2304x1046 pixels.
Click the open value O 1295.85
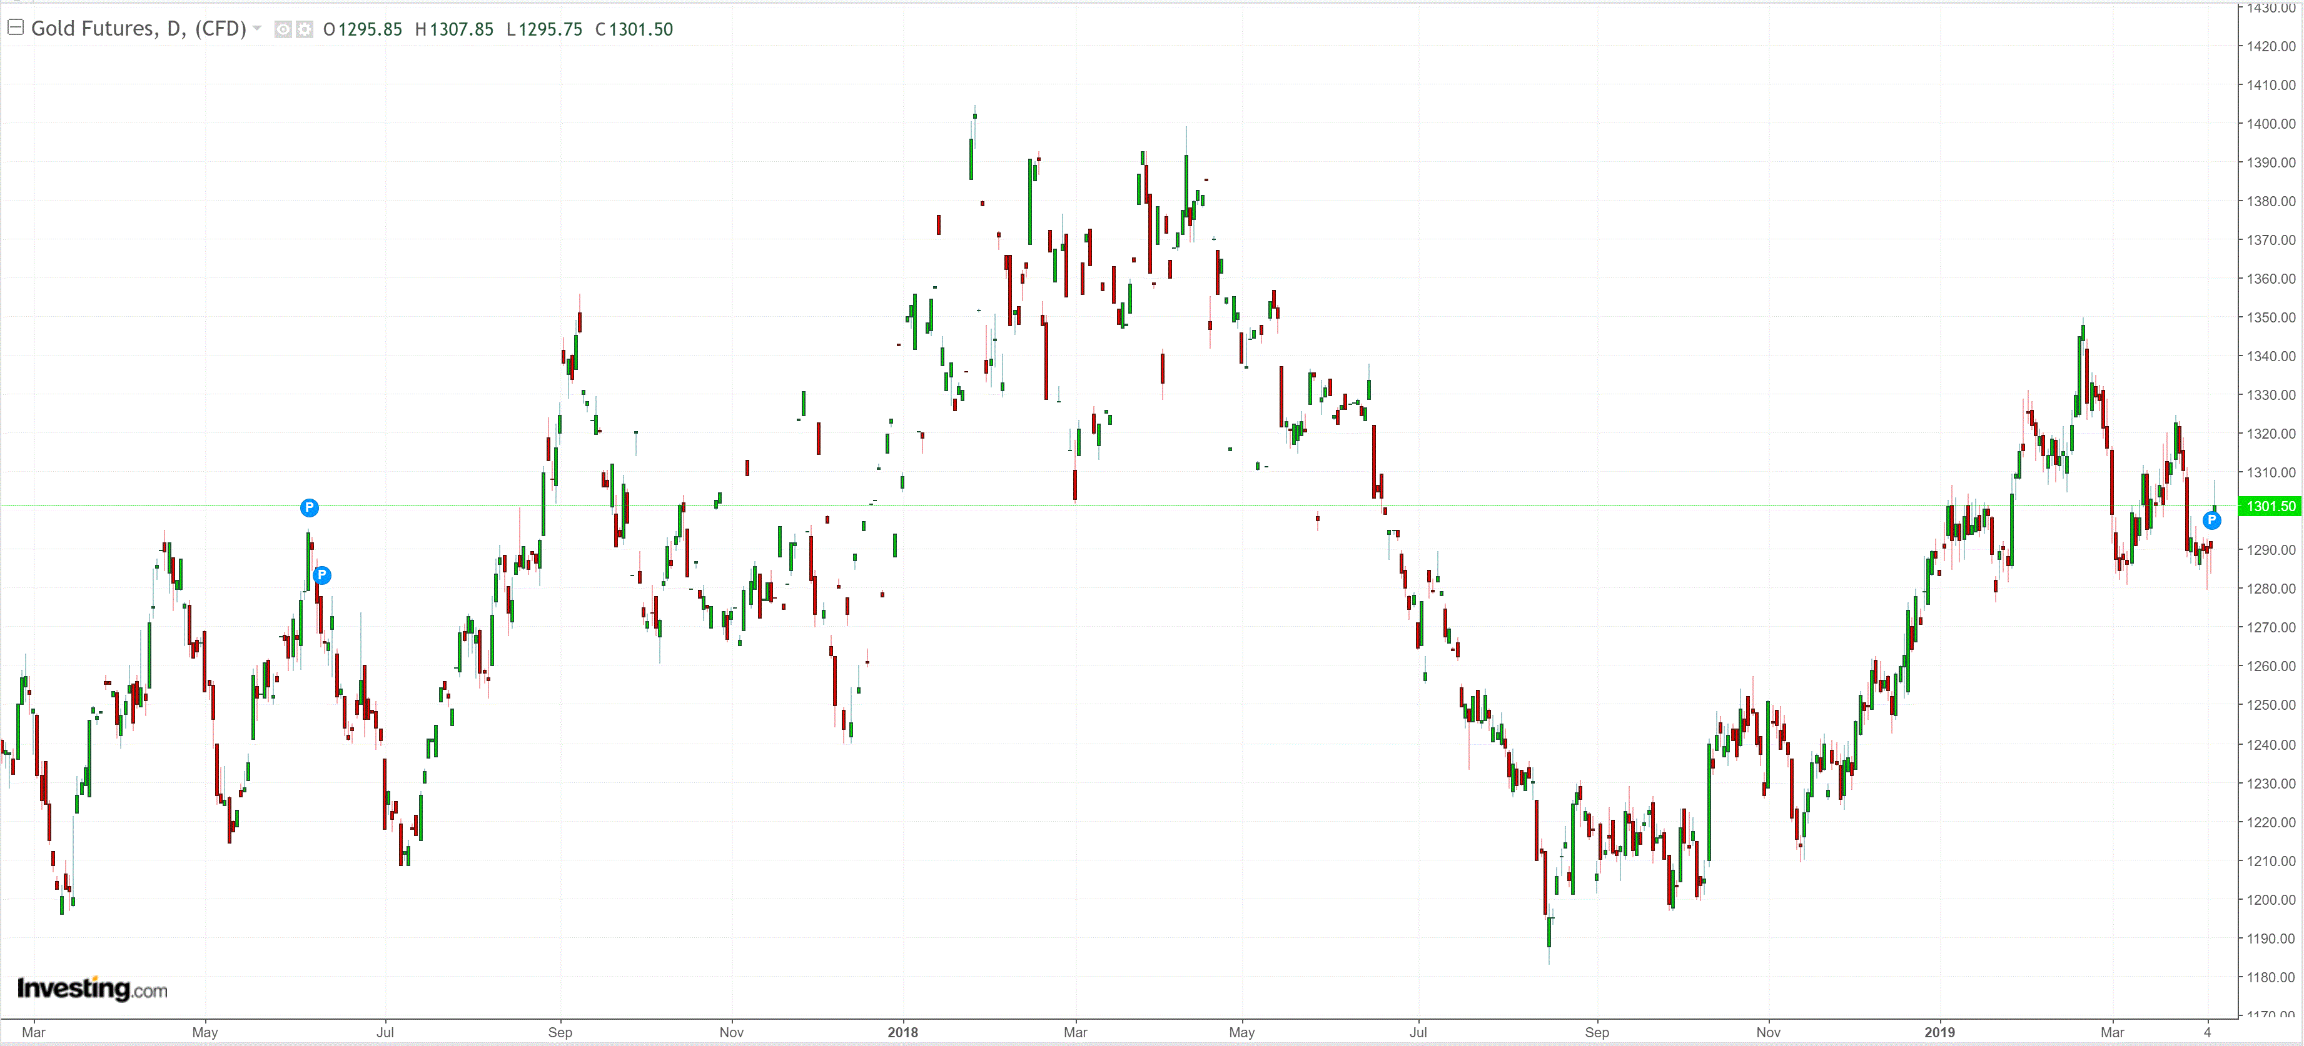click(x=363, y=29)
